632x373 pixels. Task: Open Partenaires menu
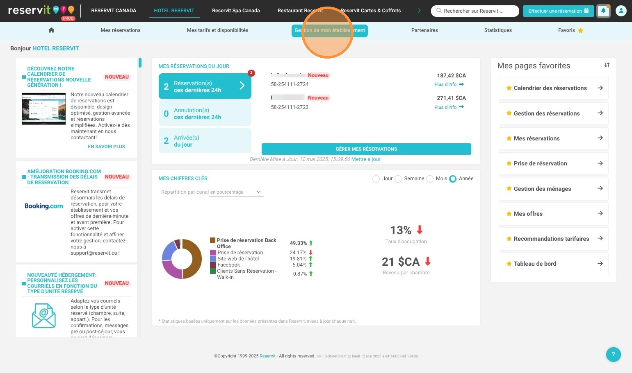pos(424,30)
